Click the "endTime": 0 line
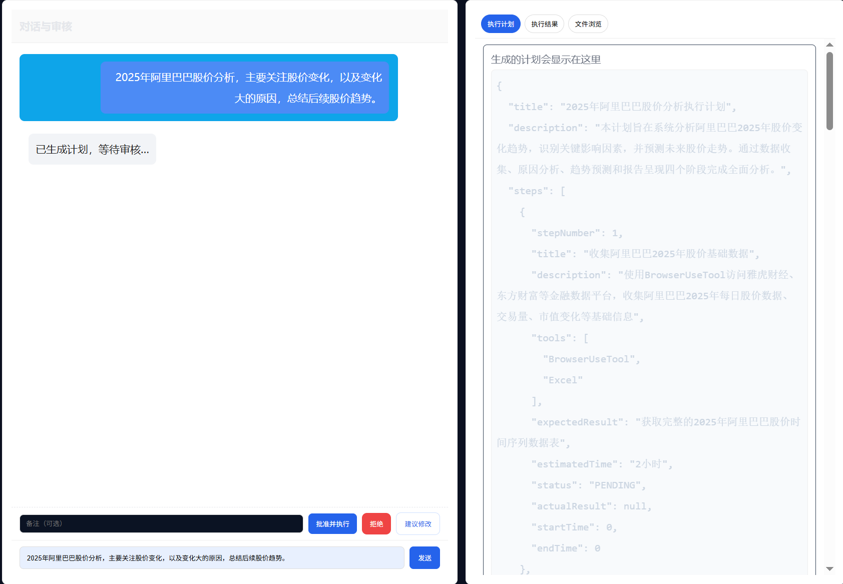 (x=566, y=548)
